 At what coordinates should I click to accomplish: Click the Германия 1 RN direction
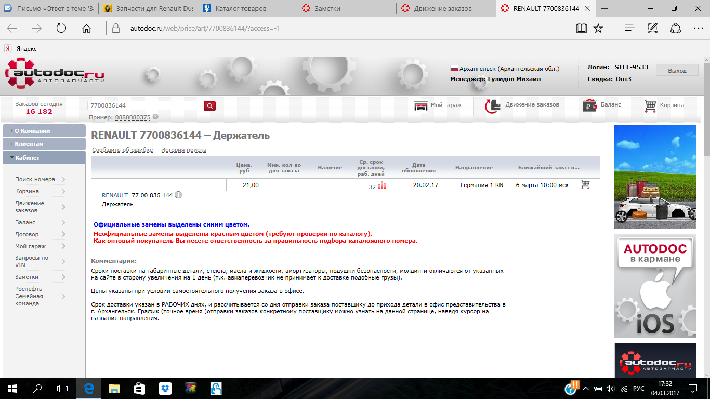[x=482, y=185]
